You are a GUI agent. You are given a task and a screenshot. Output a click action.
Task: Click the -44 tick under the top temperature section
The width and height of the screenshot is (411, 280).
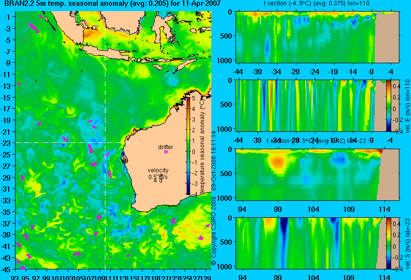(238, 71)
